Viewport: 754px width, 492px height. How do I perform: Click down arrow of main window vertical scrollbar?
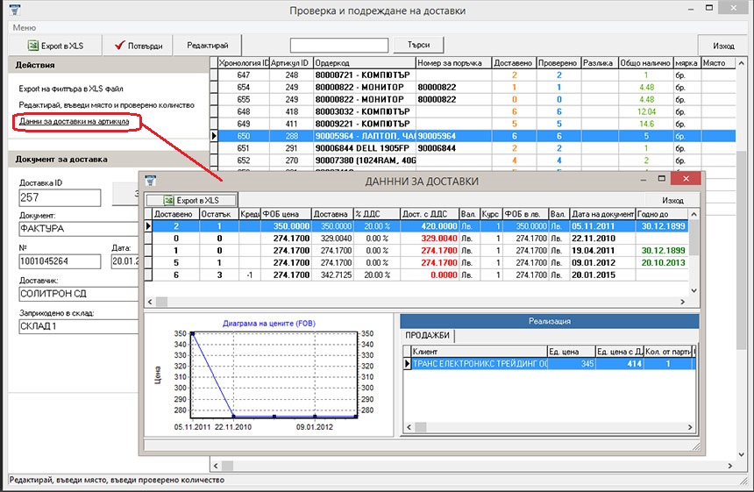pos(742,454)
